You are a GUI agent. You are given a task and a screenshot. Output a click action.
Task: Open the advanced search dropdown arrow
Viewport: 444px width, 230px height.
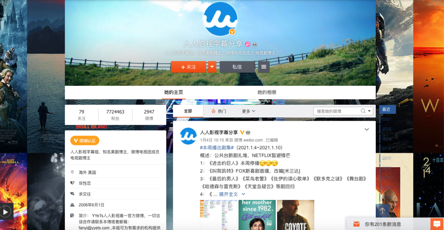(x=369, y=111)
